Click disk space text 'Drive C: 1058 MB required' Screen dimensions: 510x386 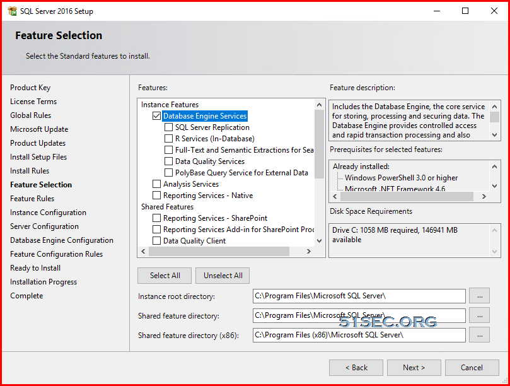(376, 230)
